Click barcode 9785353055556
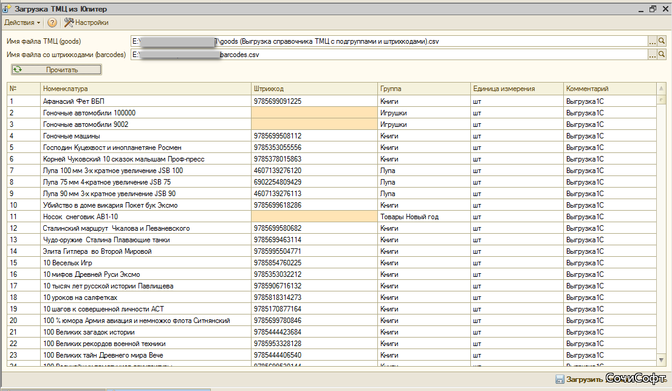This screenshot has width=672, height=391. pyautogui.click(x=277, y=148)
